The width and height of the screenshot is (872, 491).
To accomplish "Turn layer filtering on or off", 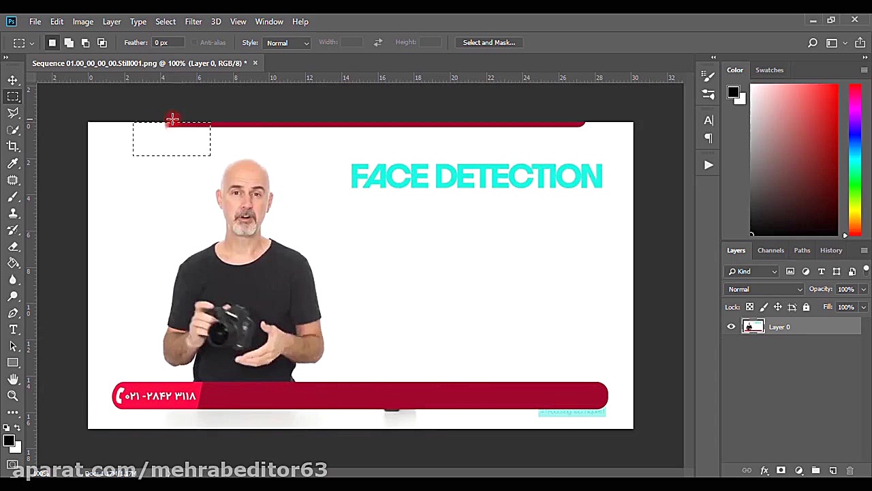I will (866, 270).
